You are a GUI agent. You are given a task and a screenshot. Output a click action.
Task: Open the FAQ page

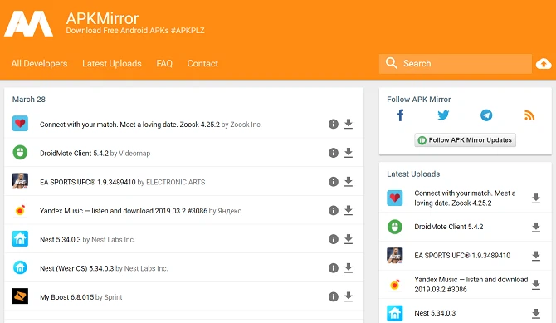pos(164,64)
